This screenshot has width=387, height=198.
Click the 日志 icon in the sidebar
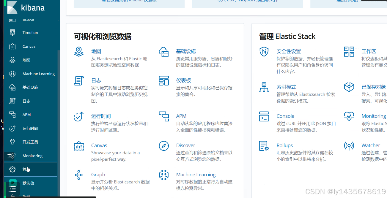[x=12, y=101]
